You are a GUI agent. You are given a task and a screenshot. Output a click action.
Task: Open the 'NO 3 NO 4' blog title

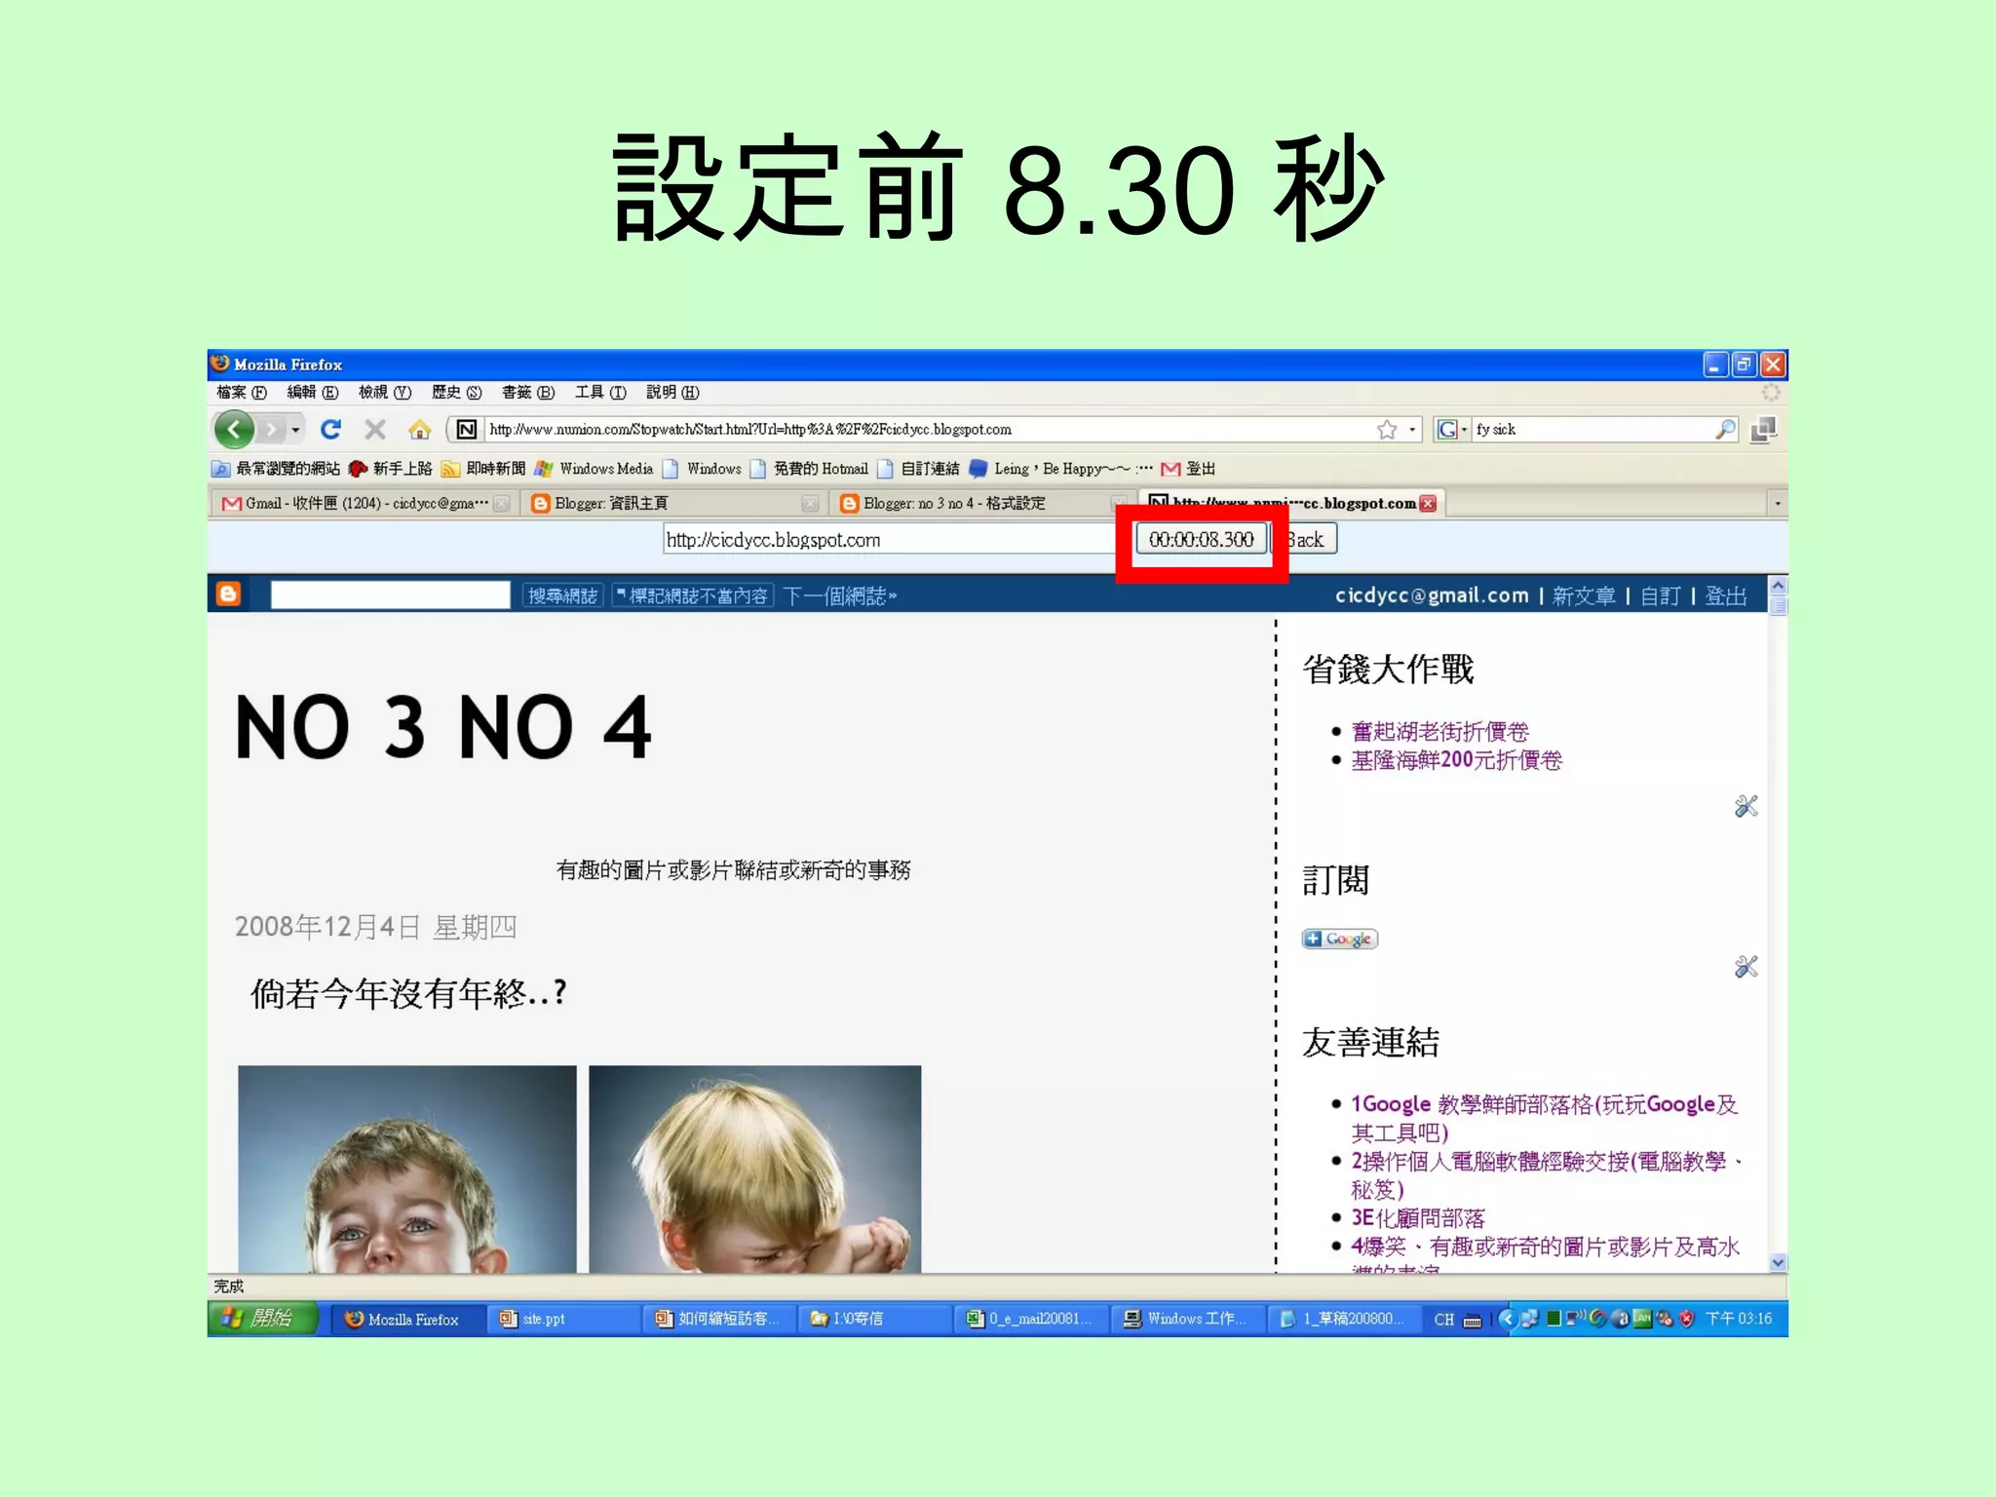click(x=443, y=727)
